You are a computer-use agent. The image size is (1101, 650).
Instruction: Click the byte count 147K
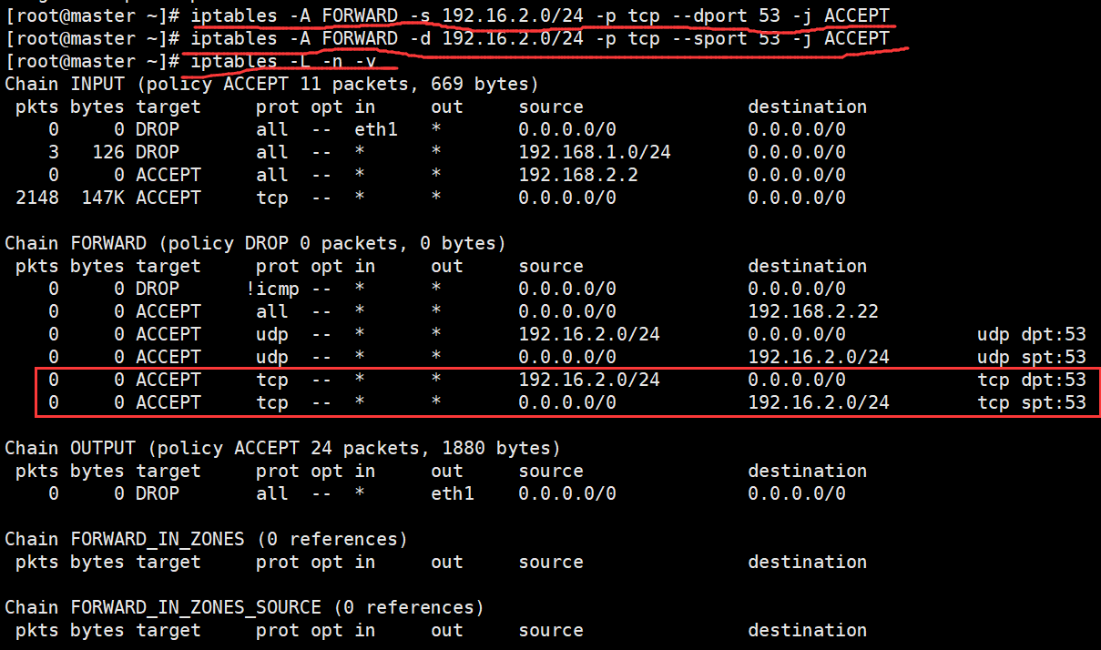pyautogui.click(x=103, y=198)
